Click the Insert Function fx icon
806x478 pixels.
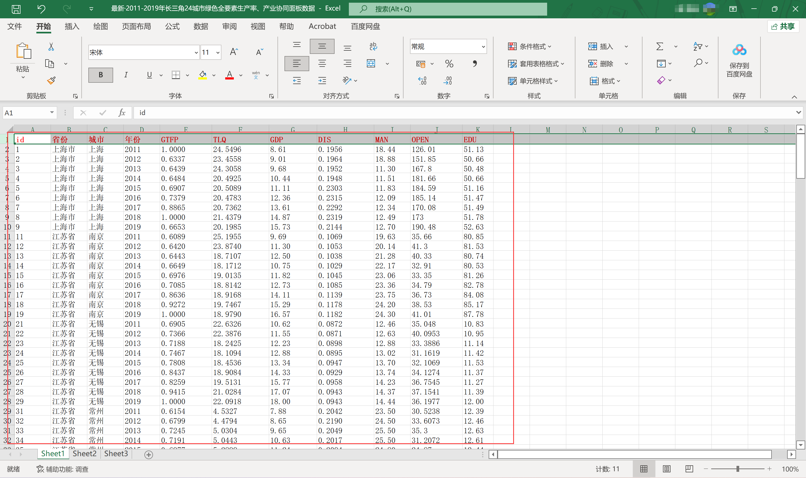pyautogui.click(x=122, y=113)
